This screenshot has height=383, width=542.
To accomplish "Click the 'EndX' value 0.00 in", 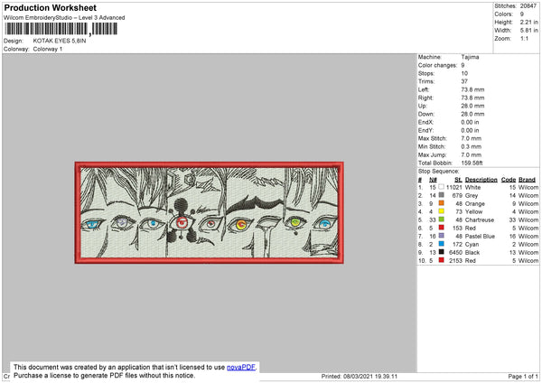I will [470, 122].
